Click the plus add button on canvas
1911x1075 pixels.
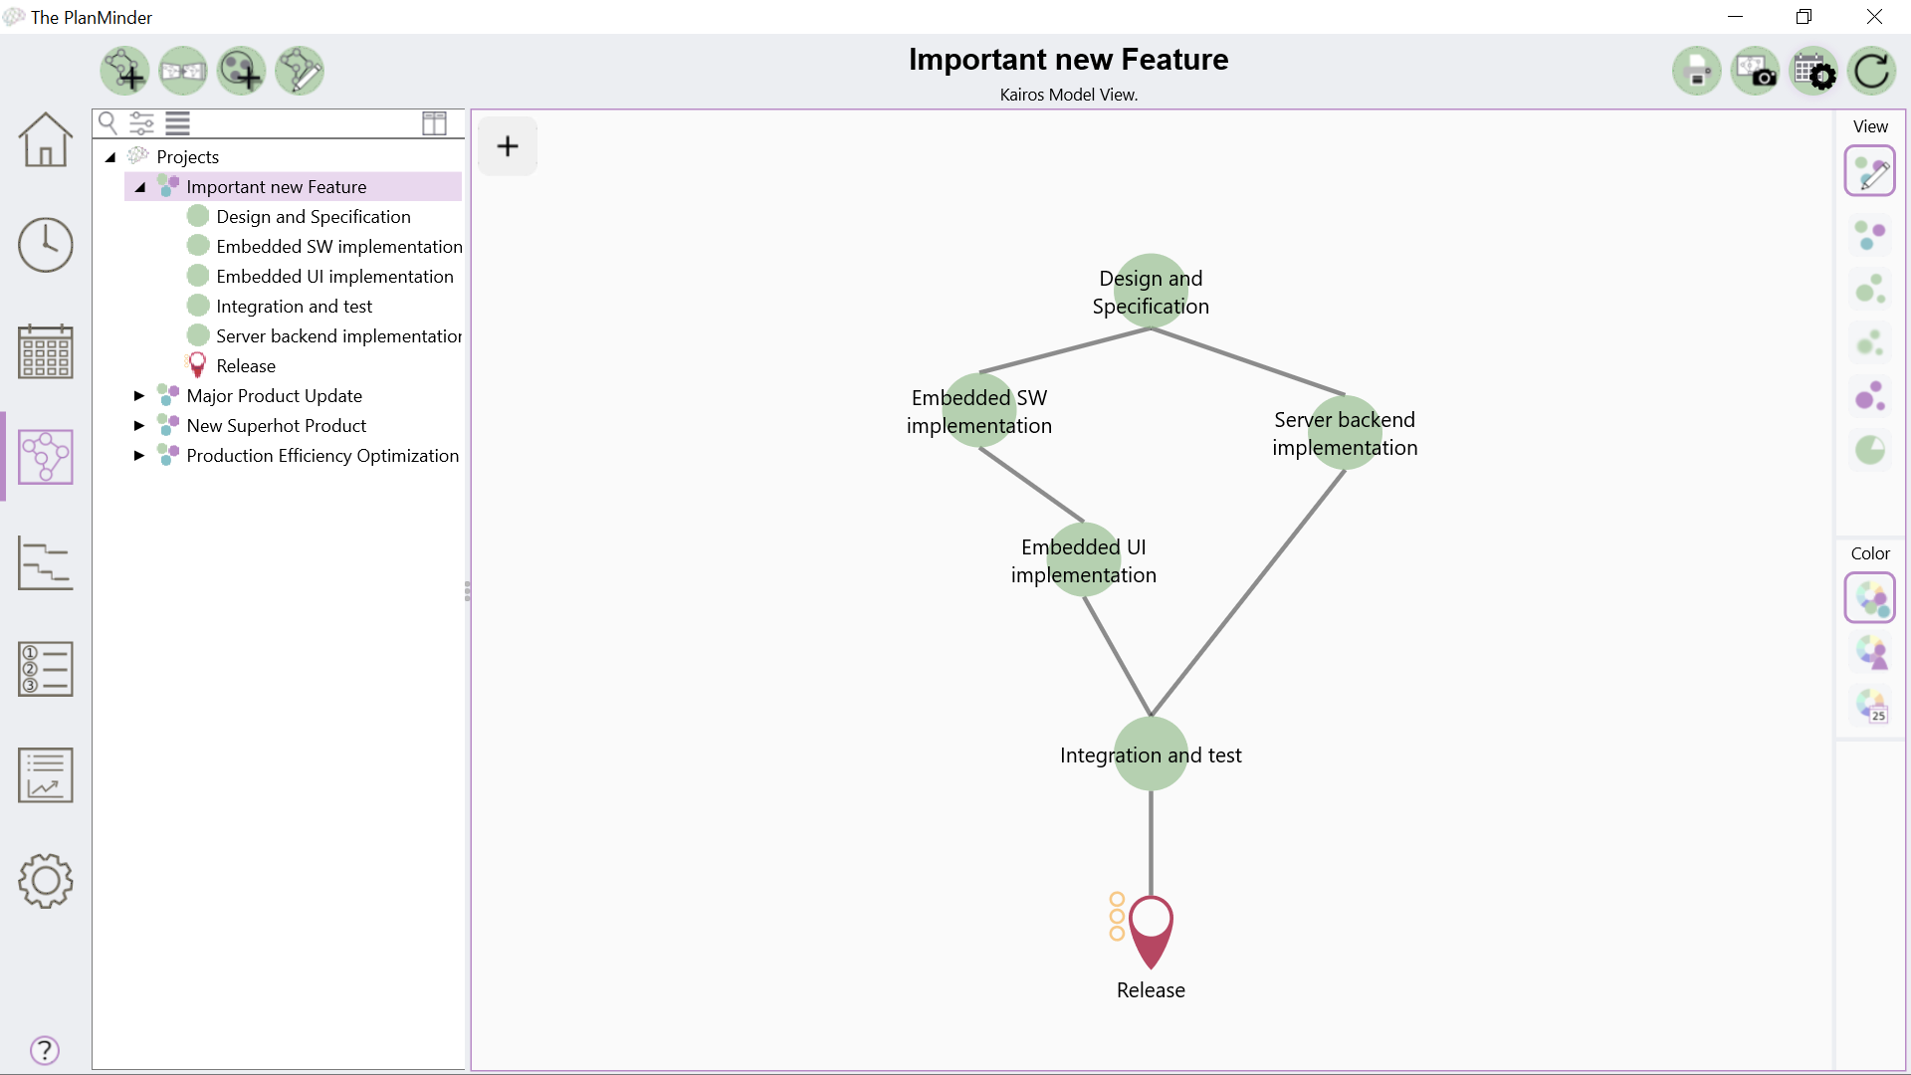(x=508, y=146)
